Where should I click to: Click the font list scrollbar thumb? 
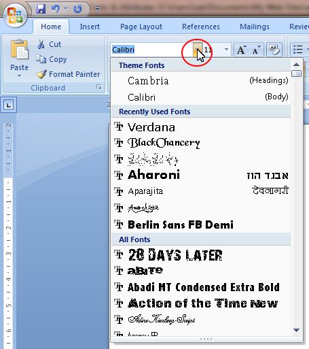(296, 73)
